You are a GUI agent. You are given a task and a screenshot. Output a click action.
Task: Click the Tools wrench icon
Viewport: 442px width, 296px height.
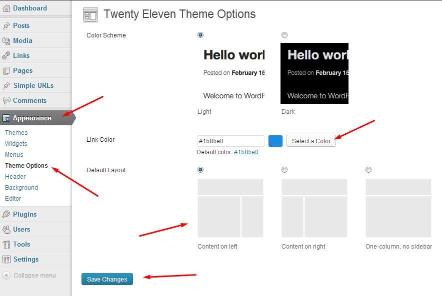coord(7,244)
